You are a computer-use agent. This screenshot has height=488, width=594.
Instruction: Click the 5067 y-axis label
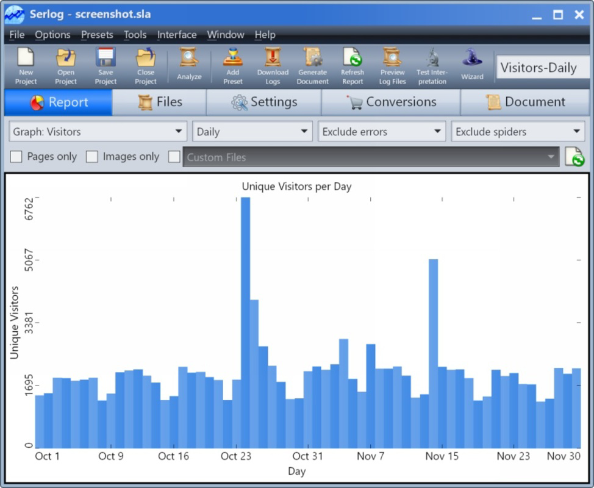pos(29,260)
